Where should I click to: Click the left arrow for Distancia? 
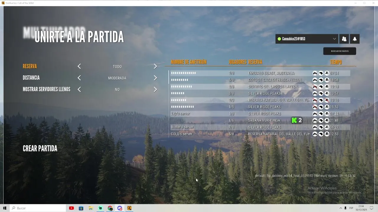coord(79,78)
